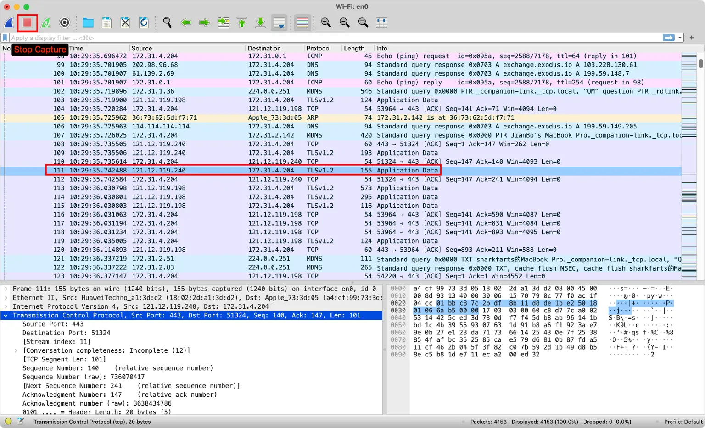Find a packet using the search tool
The height and width of the screenshot is (428, 705).
[x=167, y=22]
